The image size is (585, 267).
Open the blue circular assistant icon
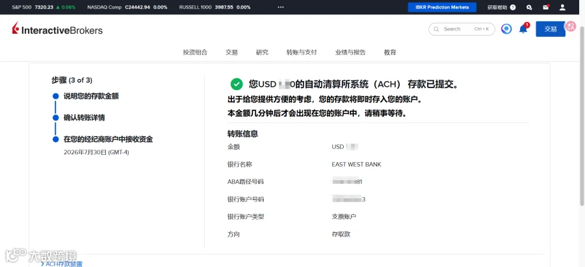click(x=506, y=29)
